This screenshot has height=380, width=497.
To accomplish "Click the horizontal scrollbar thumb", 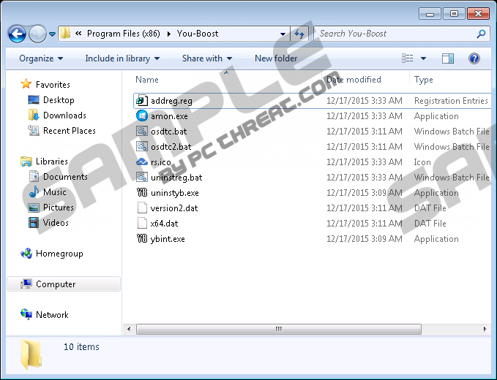I will [279, 329].
